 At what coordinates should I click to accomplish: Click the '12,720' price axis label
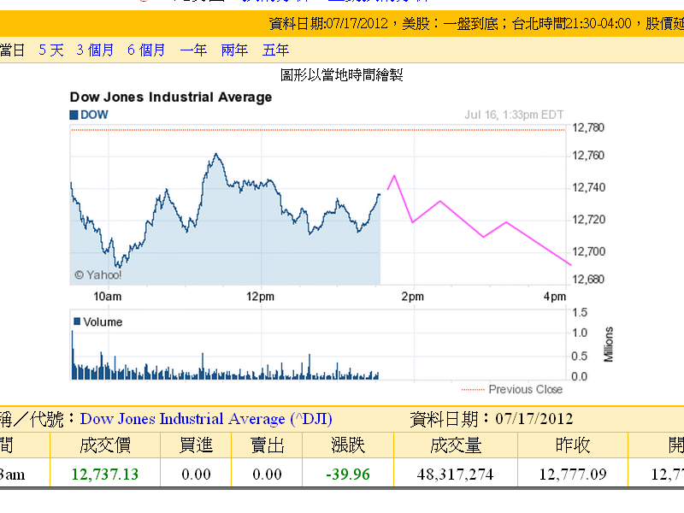(588, 220)
